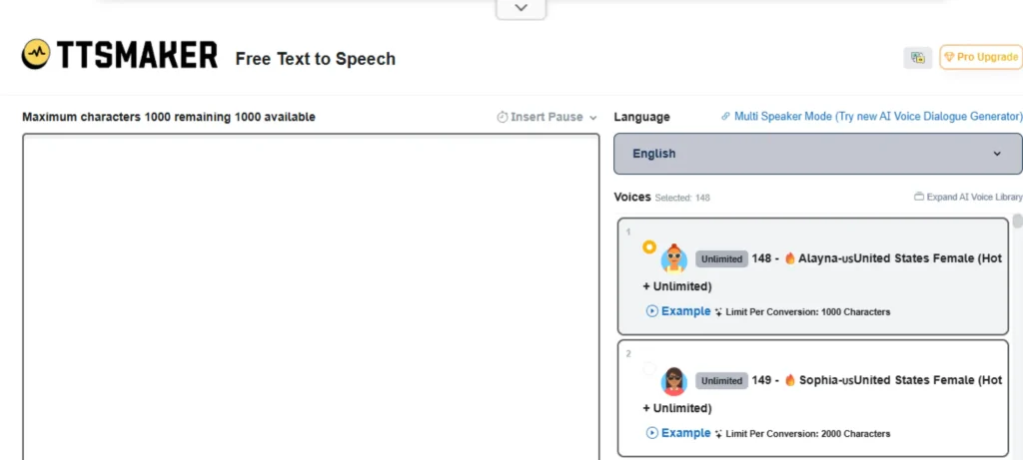Open the English language dropdown
This screenshot has height=460, width=1023.
click(818, 154)
